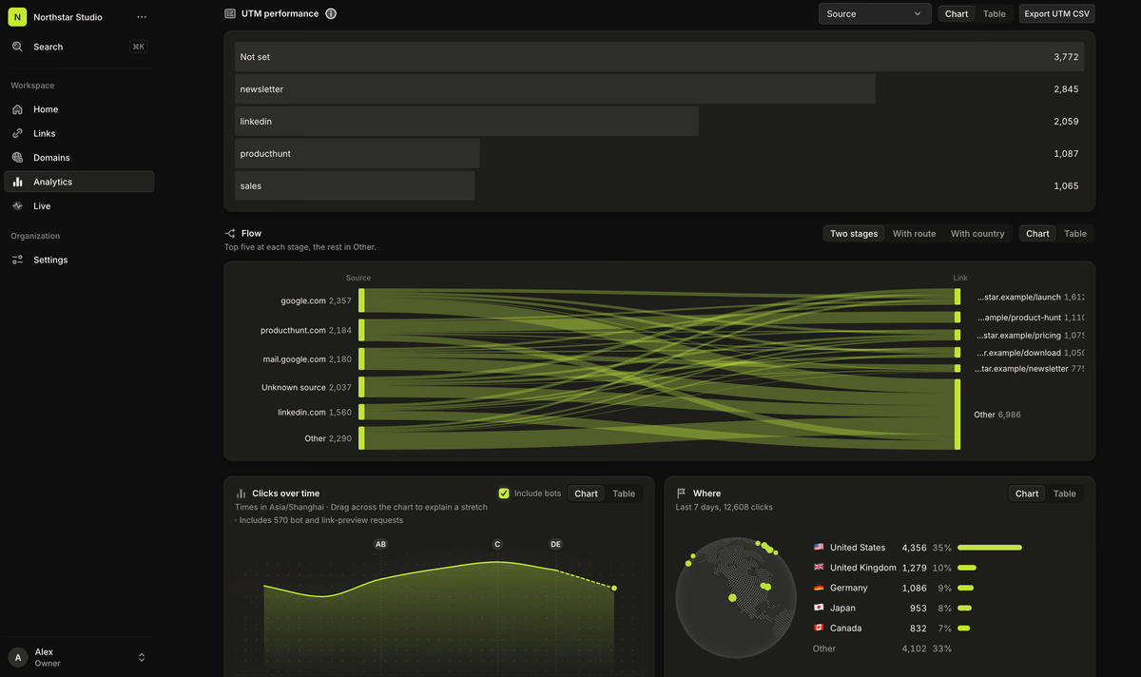Screen dimensions: 1141x677
Task: Click the Germany clicks bar
Action: 965,588
